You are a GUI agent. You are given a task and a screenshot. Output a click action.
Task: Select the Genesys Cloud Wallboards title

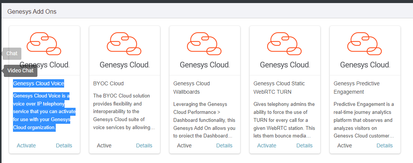[x=192, y=88]
